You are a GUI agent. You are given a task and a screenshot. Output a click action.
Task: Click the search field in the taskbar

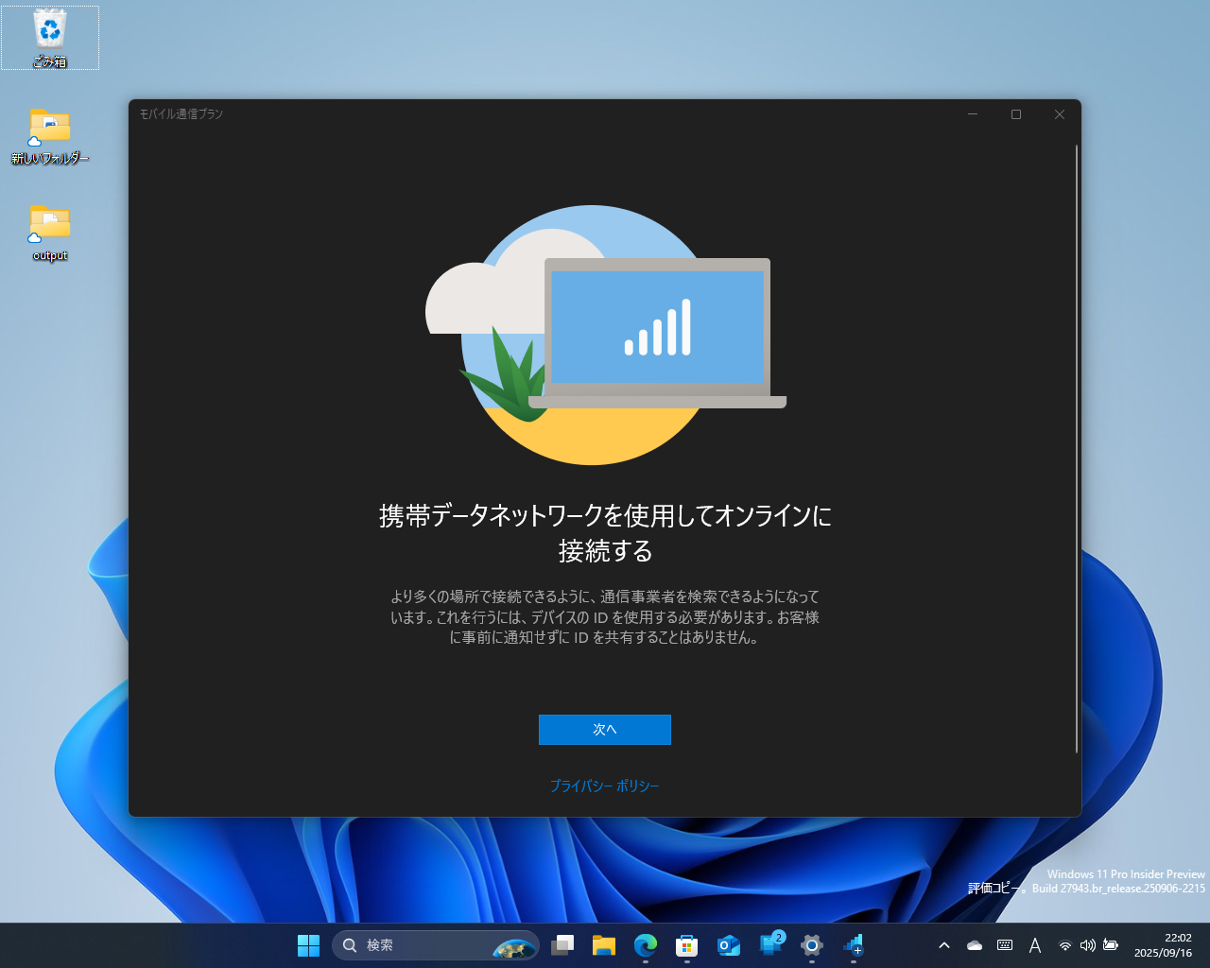click(416, 945)
